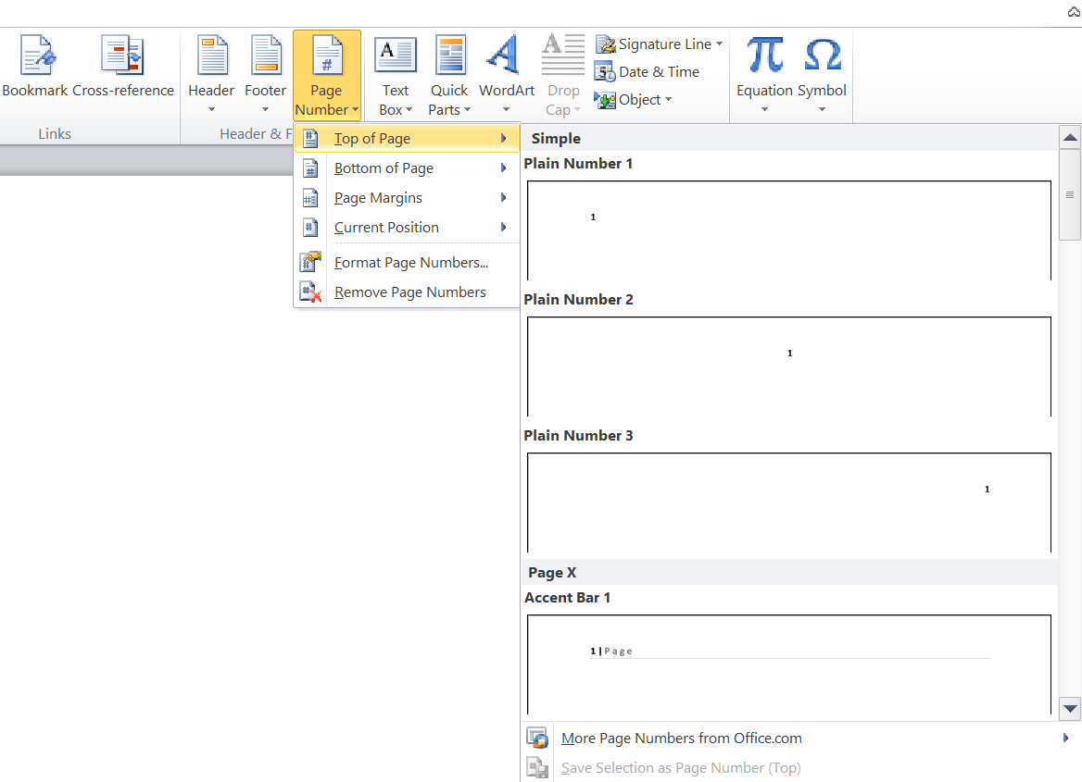Expand the Symbol dropdown arrow
This screenshot has height=782, width=1082.
[822, 109]
